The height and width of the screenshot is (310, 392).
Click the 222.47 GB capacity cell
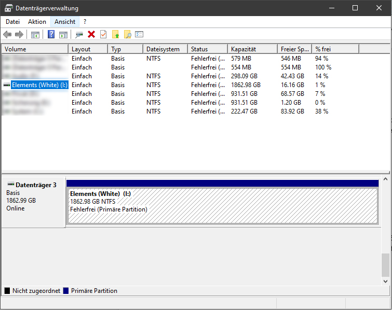244,111
